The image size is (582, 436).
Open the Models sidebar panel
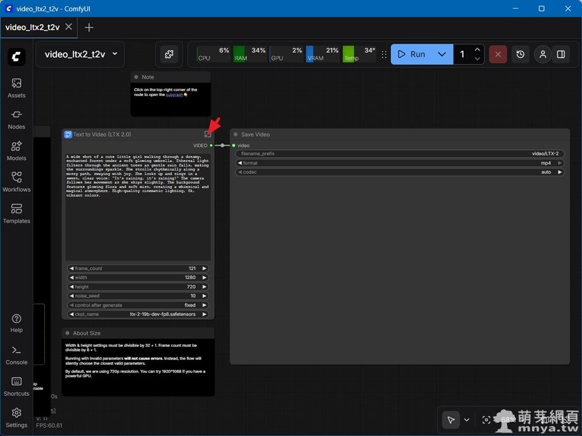point(16,150)
